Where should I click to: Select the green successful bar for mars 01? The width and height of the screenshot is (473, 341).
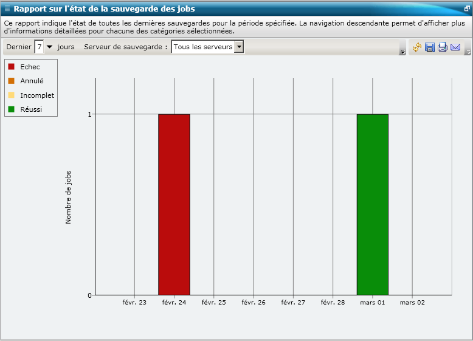pyautogui.click(x=373, y=204)
